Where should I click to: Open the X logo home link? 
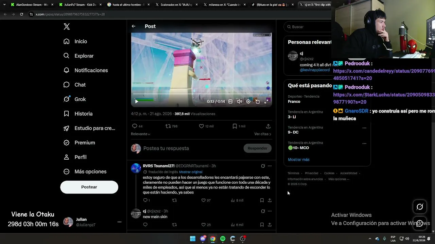click(67, 27)
